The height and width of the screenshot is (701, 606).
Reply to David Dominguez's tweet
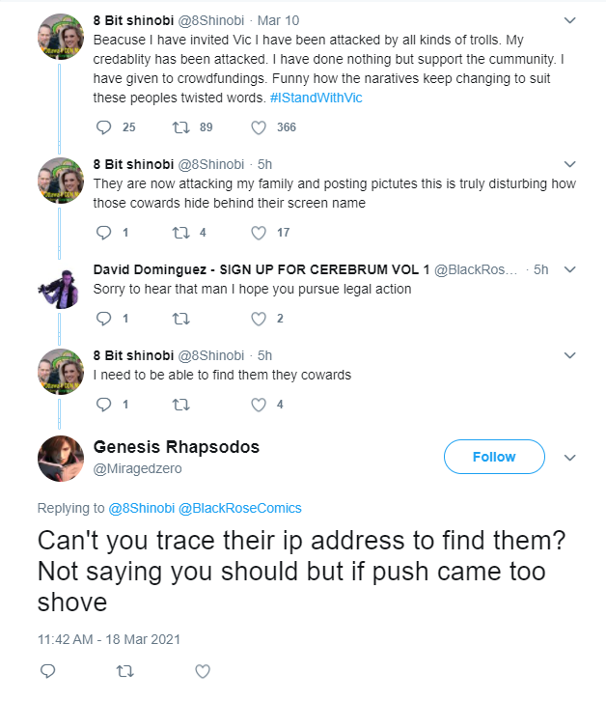point(103,319)
